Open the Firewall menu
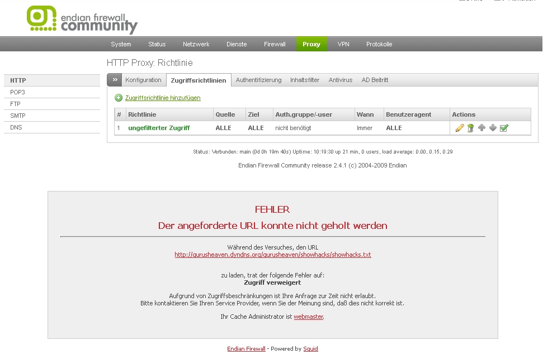 (x=275, y=44)
